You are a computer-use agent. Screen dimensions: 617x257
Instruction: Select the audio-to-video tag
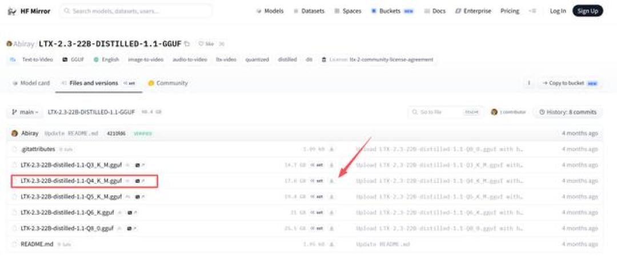[x=189, y=60]
